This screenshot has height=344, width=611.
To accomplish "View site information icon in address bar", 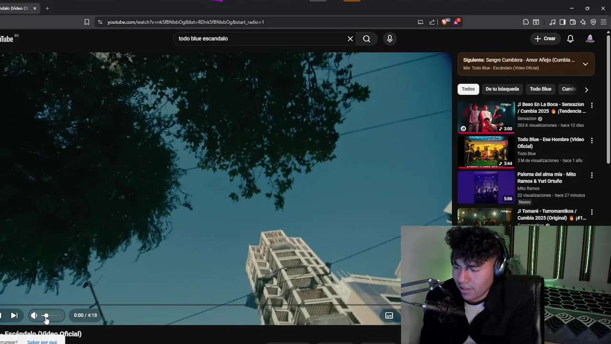I will (100, 22).
